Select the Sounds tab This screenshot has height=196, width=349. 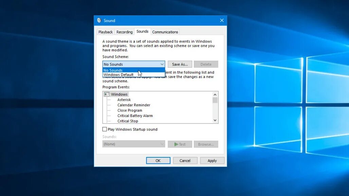pos(143,32)
